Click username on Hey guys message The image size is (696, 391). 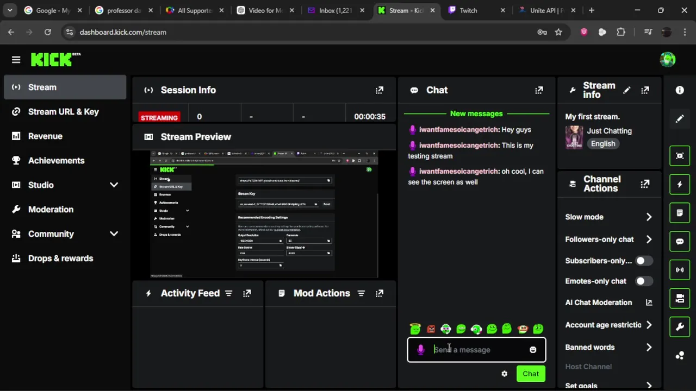(x=458, y=130)
